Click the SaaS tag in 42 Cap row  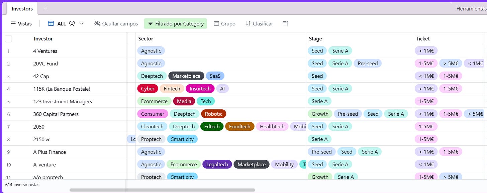coord(215,76)
